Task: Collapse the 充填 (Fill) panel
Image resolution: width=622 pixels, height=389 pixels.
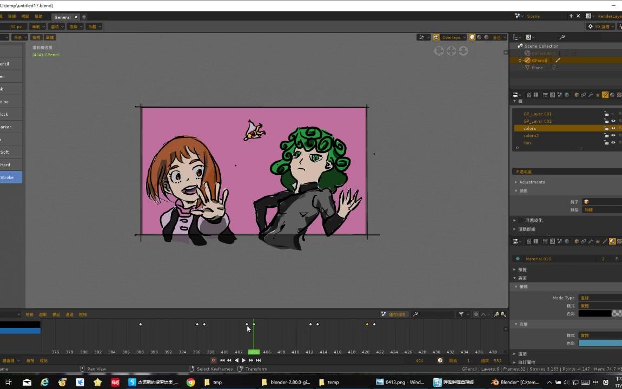Action: (524, 324)
